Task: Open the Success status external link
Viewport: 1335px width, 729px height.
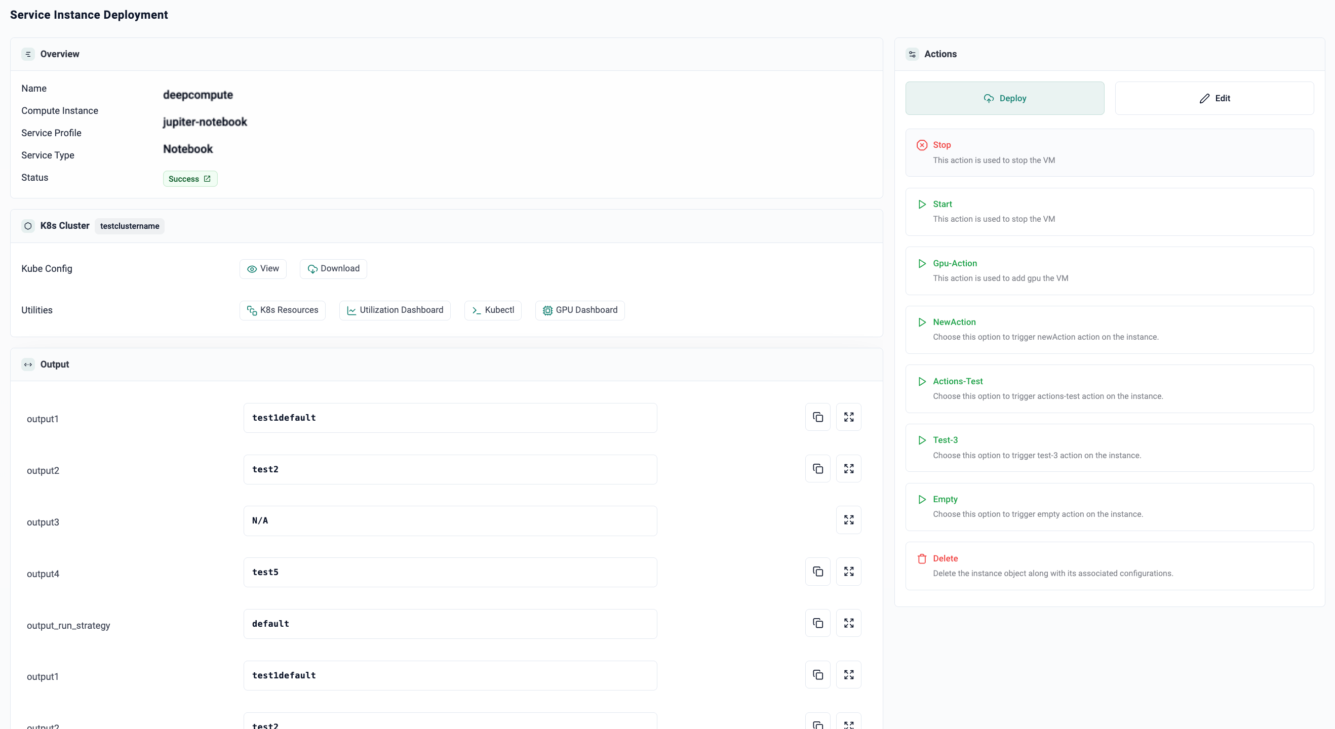Action: [207, 179]
